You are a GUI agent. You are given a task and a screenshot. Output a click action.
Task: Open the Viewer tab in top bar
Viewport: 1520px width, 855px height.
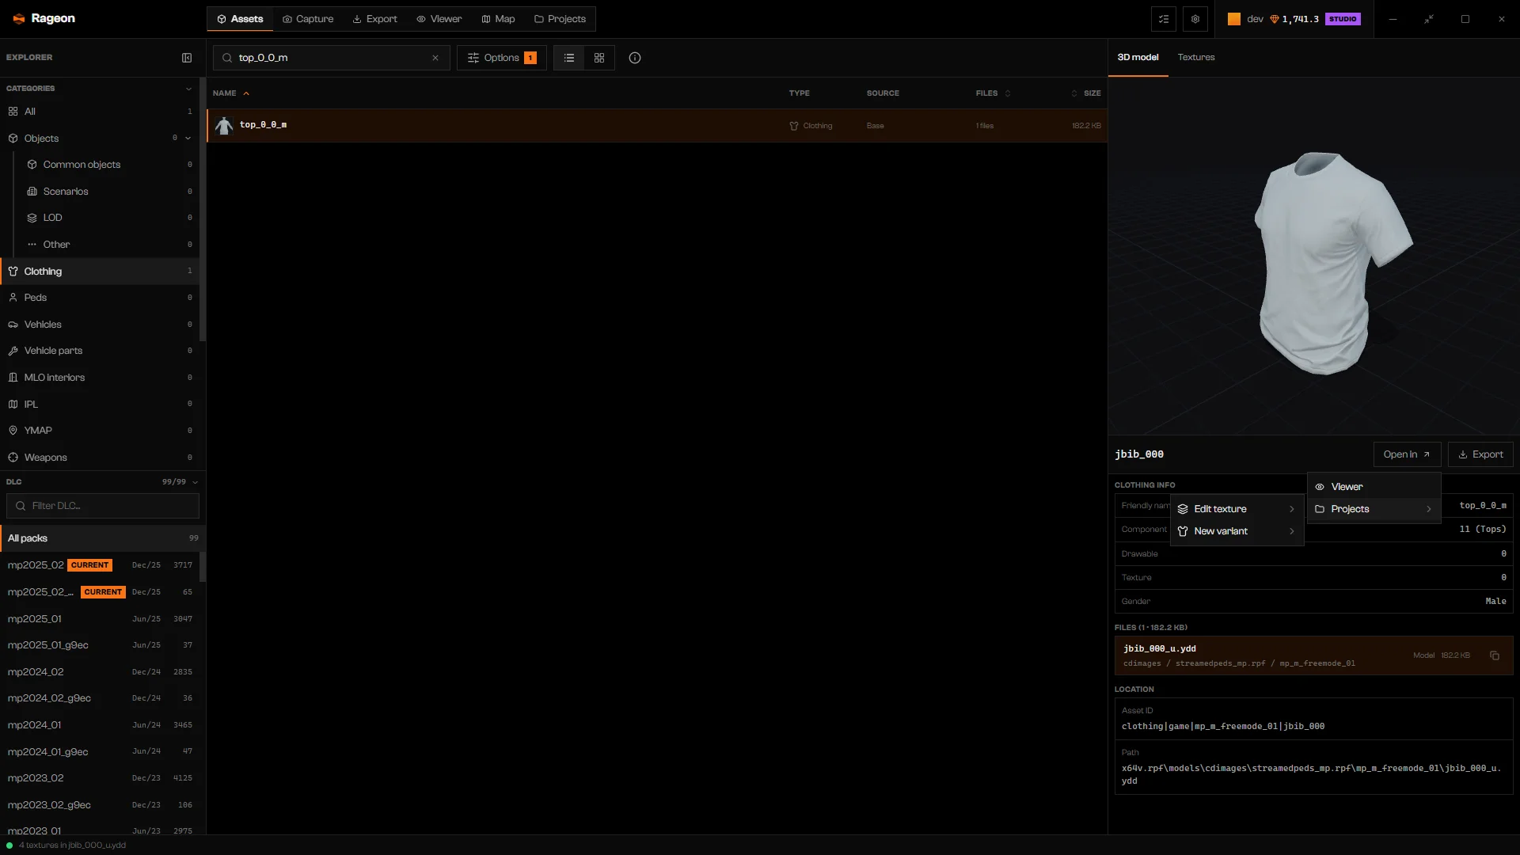439,19
